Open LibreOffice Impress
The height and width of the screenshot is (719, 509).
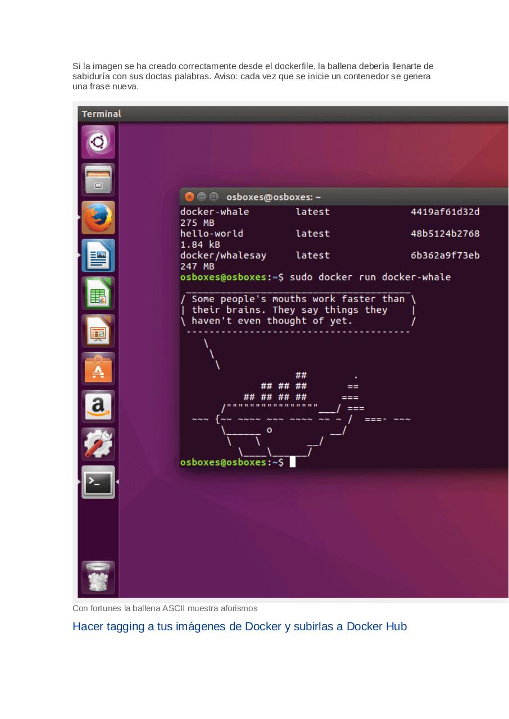[x=98, y=330]
